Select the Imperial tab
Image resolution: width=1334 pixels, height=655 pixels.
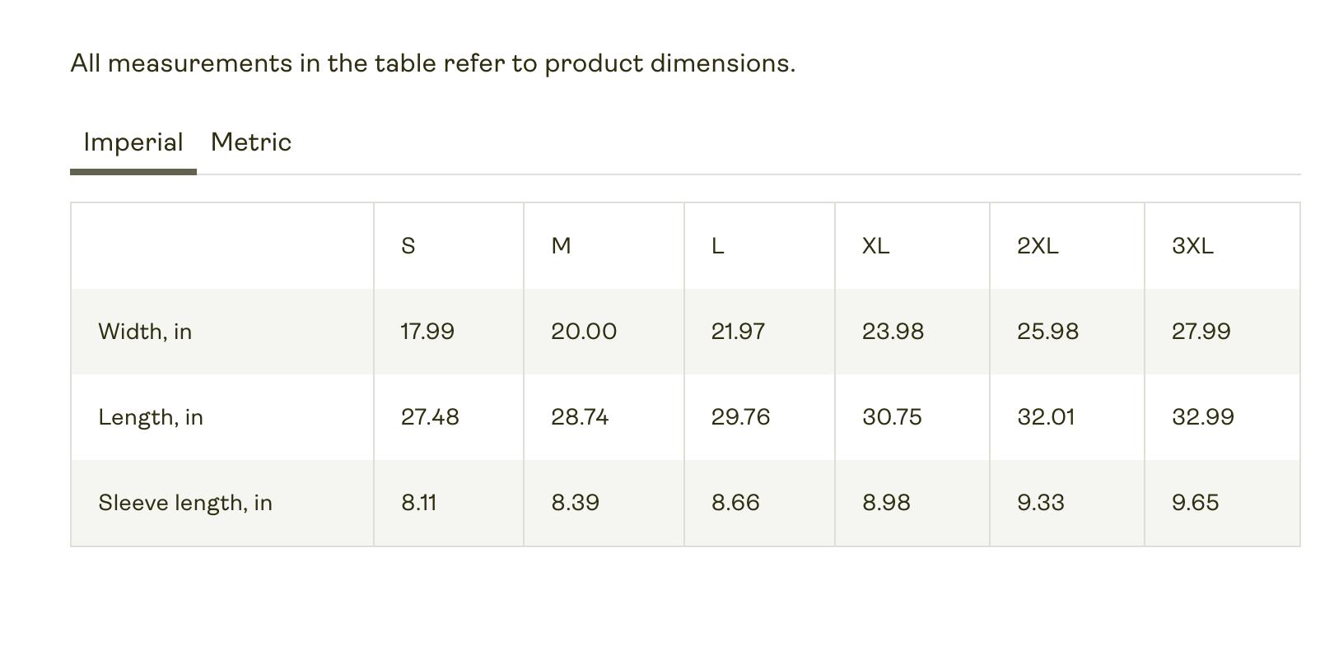(x=133, y=142)
